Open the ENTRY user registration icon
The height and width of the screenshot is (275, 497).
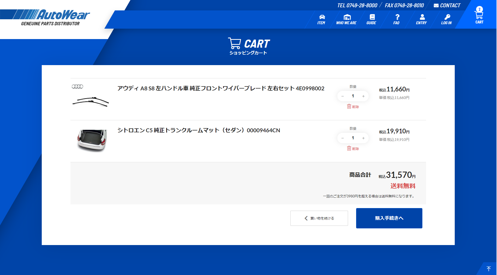tap(422, 20)
